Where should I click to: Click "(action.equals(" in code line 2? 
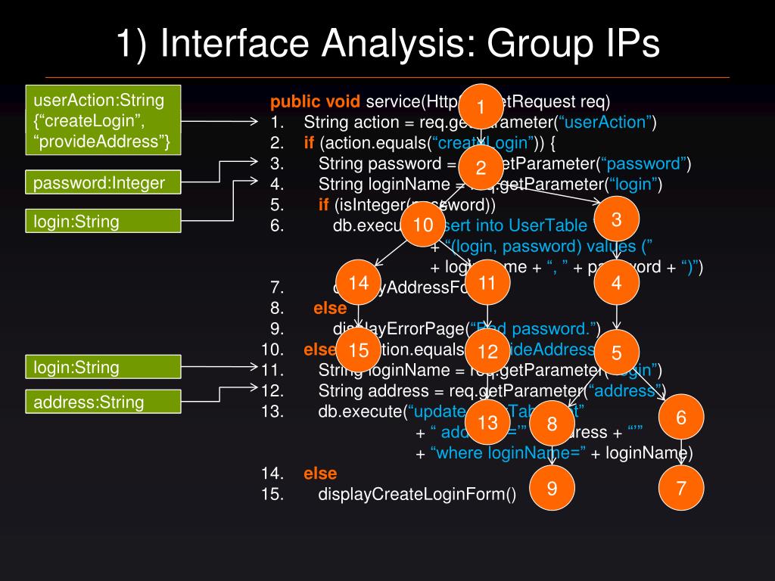point(375,143)
